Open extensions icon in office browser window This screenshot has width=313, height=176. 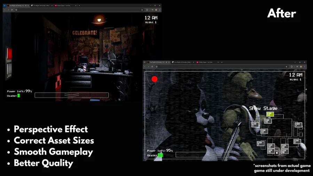(x=147, y=10)
